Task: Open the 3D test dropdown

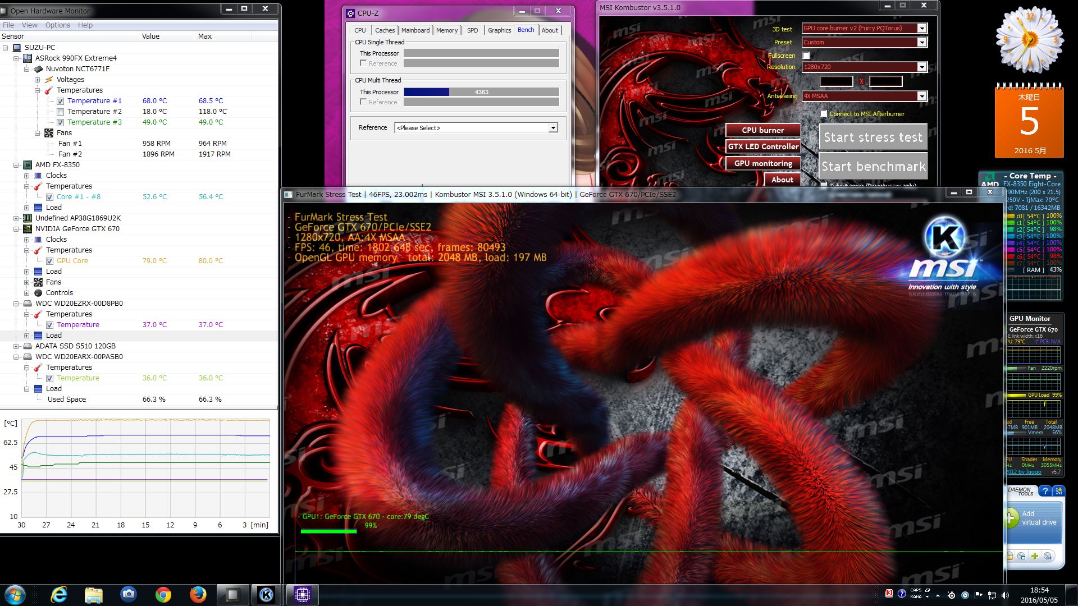Action: point(921,28)
